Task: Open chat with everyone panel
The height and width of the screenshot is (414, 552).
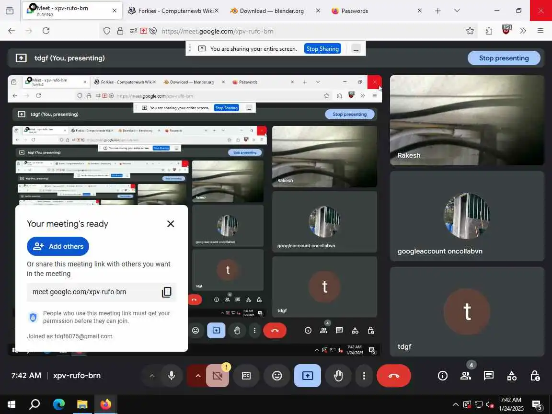Action: point(489,376)
